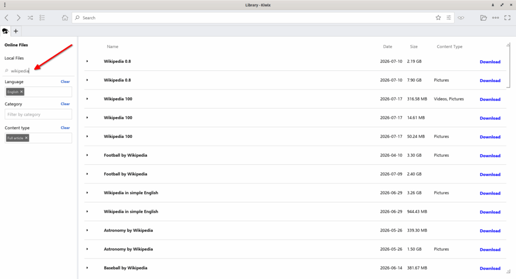
Task: Click the home icon in the toolbar
Action: [x=65, y=18]
